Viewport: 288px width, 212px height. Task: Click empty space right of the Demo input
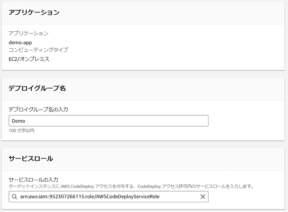[246, 121]
